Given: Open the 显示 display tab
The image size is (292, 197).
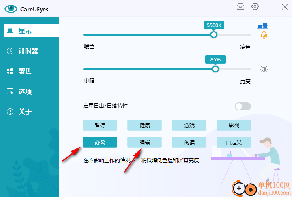Looking at the screenshot, I should point(32,31).
